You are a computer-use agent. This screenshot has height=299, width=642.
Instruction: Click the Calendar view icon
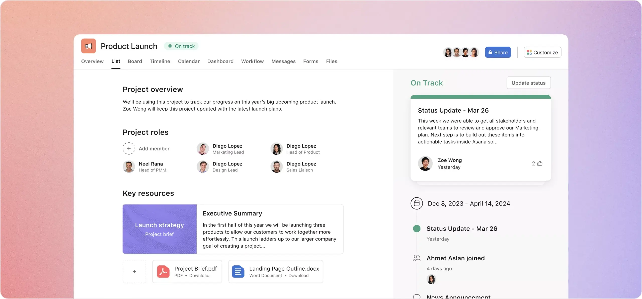click(189, 61)
